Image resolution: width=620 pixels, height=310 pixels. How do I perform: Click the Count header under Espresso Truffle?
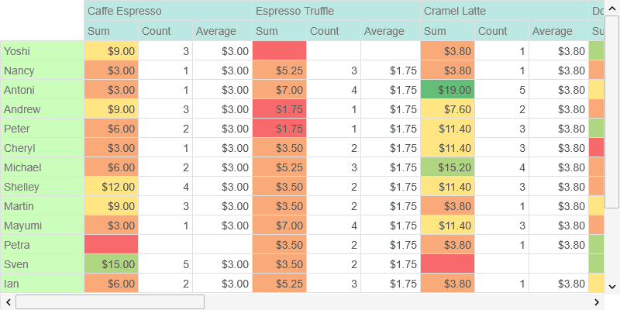click(333, 31)
